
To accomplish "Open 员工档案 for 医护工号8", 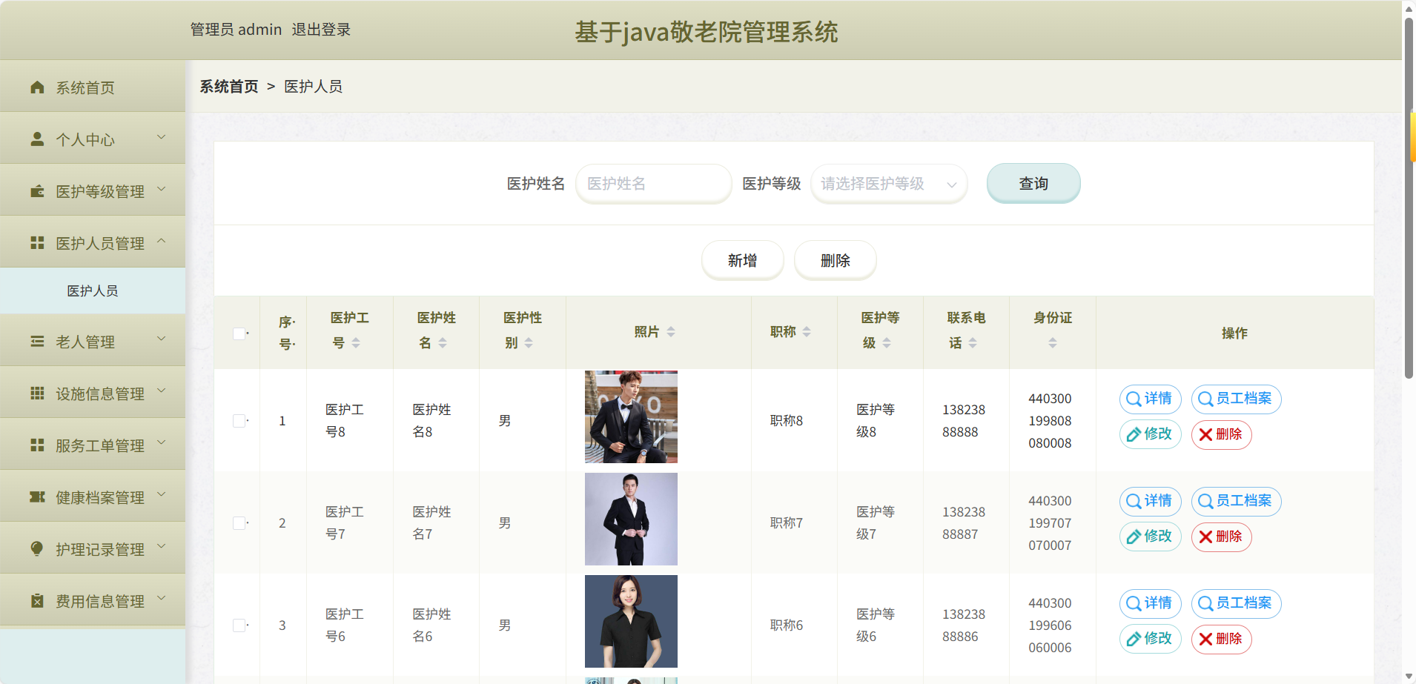I will 1236,399.
